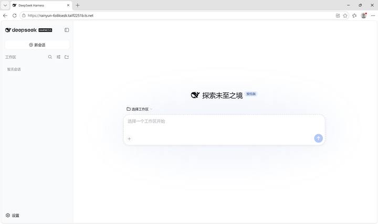Send message with the blue arrow button
This screenshot has width=378, height=224.
[319, 138]
